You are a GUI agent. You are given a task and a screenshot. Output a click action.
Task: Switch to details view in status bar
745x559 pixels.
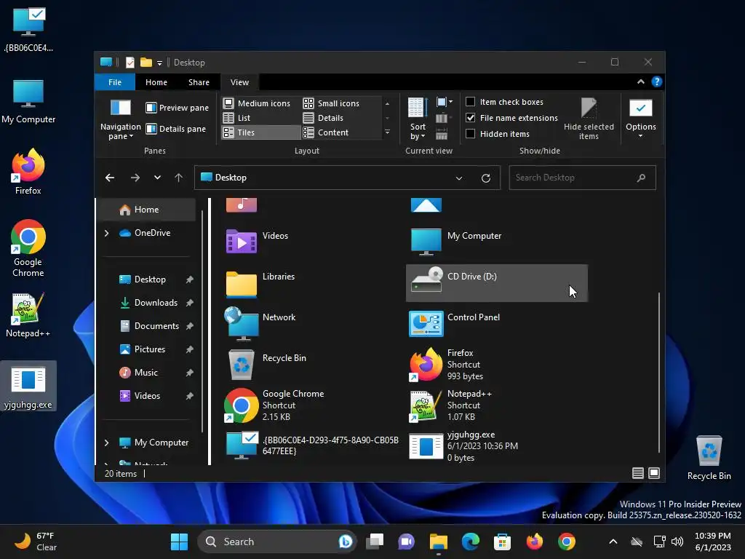click(638, 473)
